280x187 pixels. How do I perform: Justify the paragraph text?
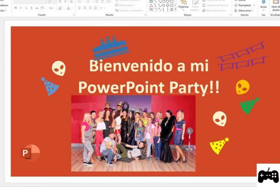[x=96, y=8]
